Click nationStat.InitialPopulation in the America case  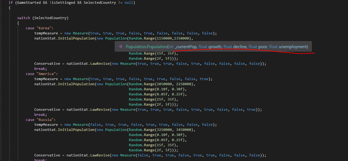[64, 84]
